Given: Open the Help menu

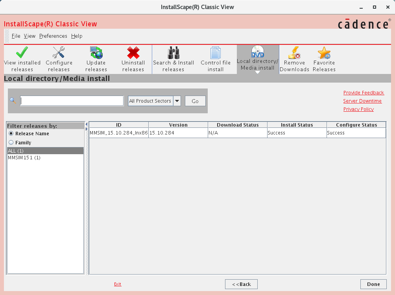Looking at the screenshot, I should click(x=77, y=36).
